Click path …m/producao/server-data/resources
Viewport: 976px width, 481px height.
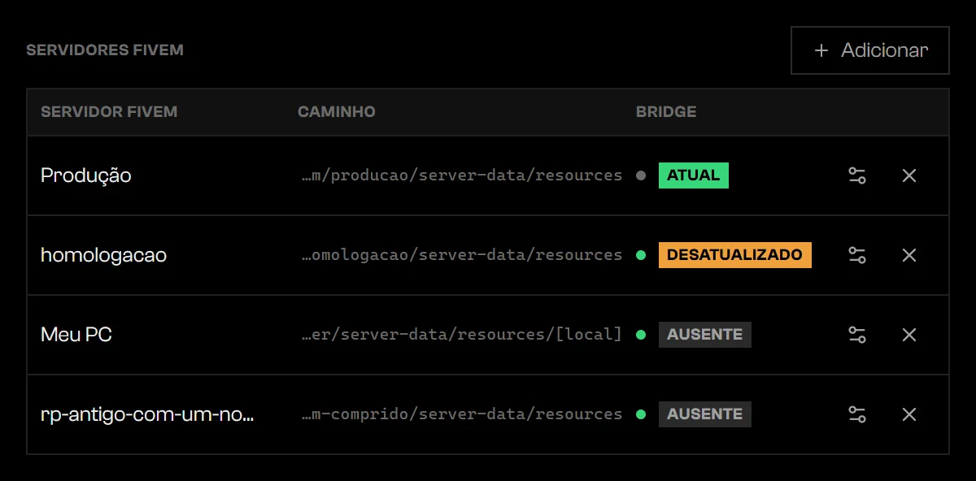pyautogui.click(x=462, y=175)
